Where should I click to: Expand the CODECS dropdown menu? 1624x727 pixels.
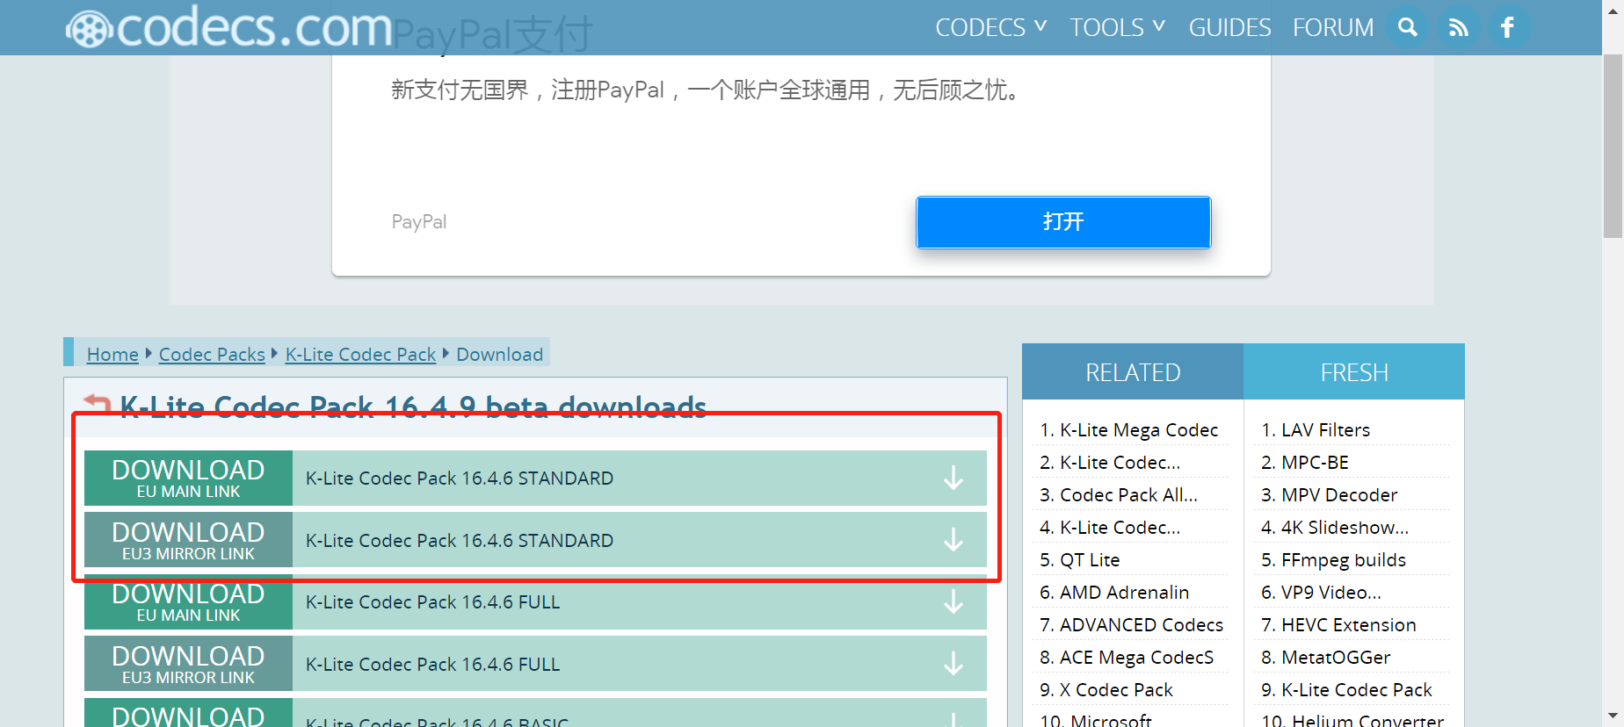(x=990, y=27)
